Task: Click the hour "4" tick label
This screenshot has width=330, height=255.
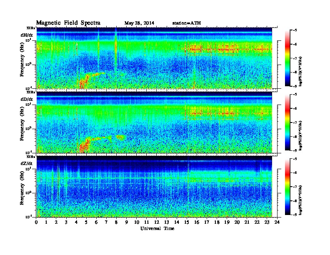Action: pos(76,222)
